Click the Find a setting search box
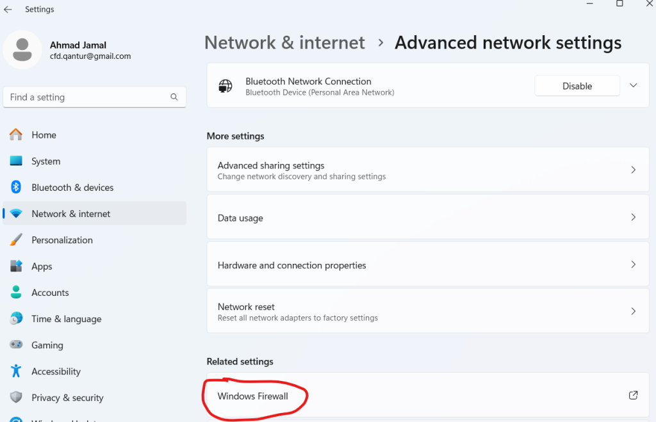656x422 pixels. (x=86, y=97)
